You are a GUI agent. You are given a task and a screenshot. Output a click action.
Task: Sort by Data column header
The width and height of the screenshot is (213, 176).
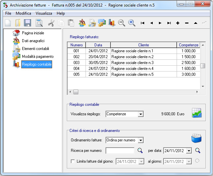coord(98,45)
